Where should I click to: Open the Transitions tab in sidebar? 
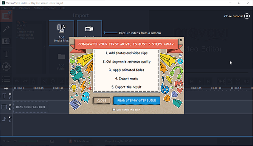(6, 41)
